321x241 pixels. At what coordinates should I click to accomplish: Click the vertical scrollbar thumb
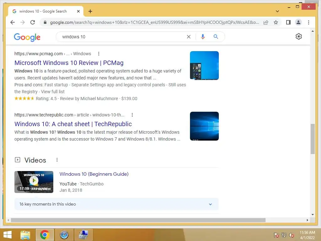click(x=313, y=139)
